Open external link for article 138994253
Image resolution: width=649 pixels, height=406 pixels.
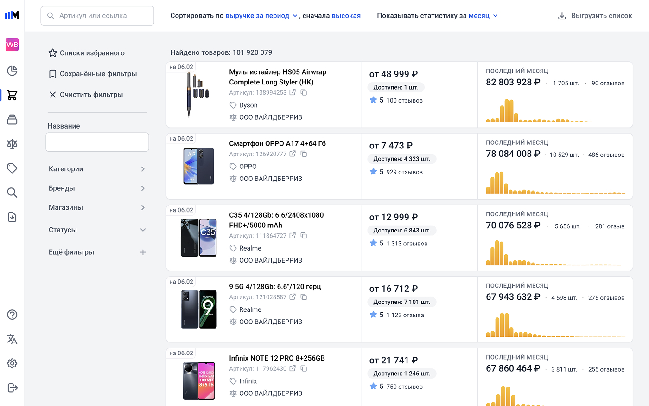pos(293,92)
